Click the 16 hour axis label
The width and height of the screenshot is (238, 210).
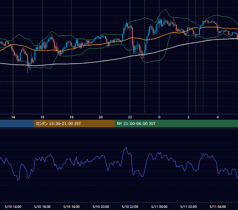click(42, 117)
